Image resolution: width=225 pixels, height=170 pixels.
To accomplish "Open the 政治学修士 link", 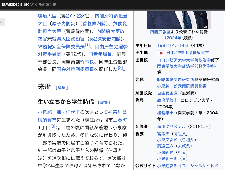I will 167,100.
